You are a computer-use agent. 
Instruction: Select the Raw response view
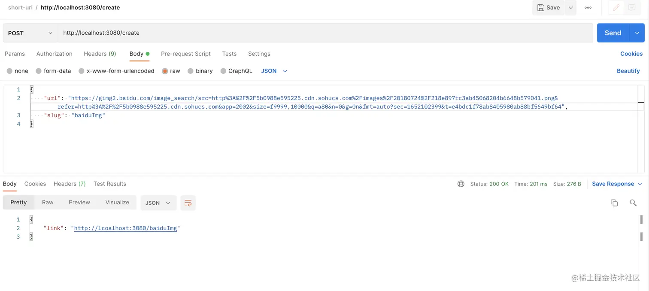[48, 203]
